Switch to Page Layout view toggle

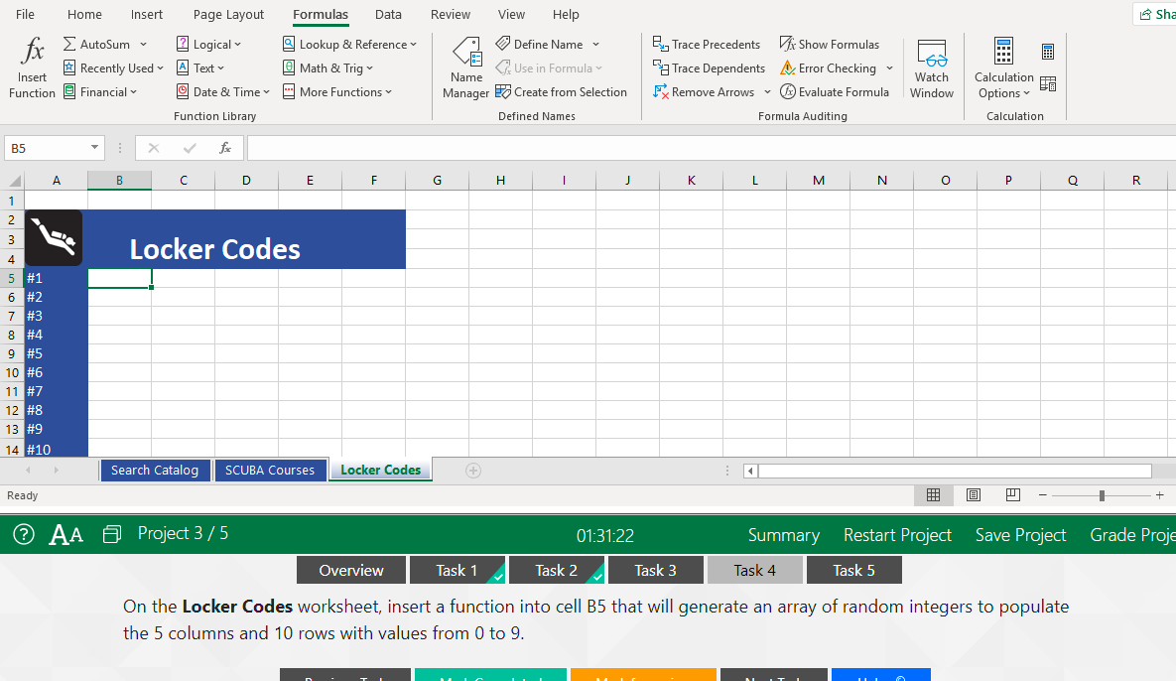point(973,494)
